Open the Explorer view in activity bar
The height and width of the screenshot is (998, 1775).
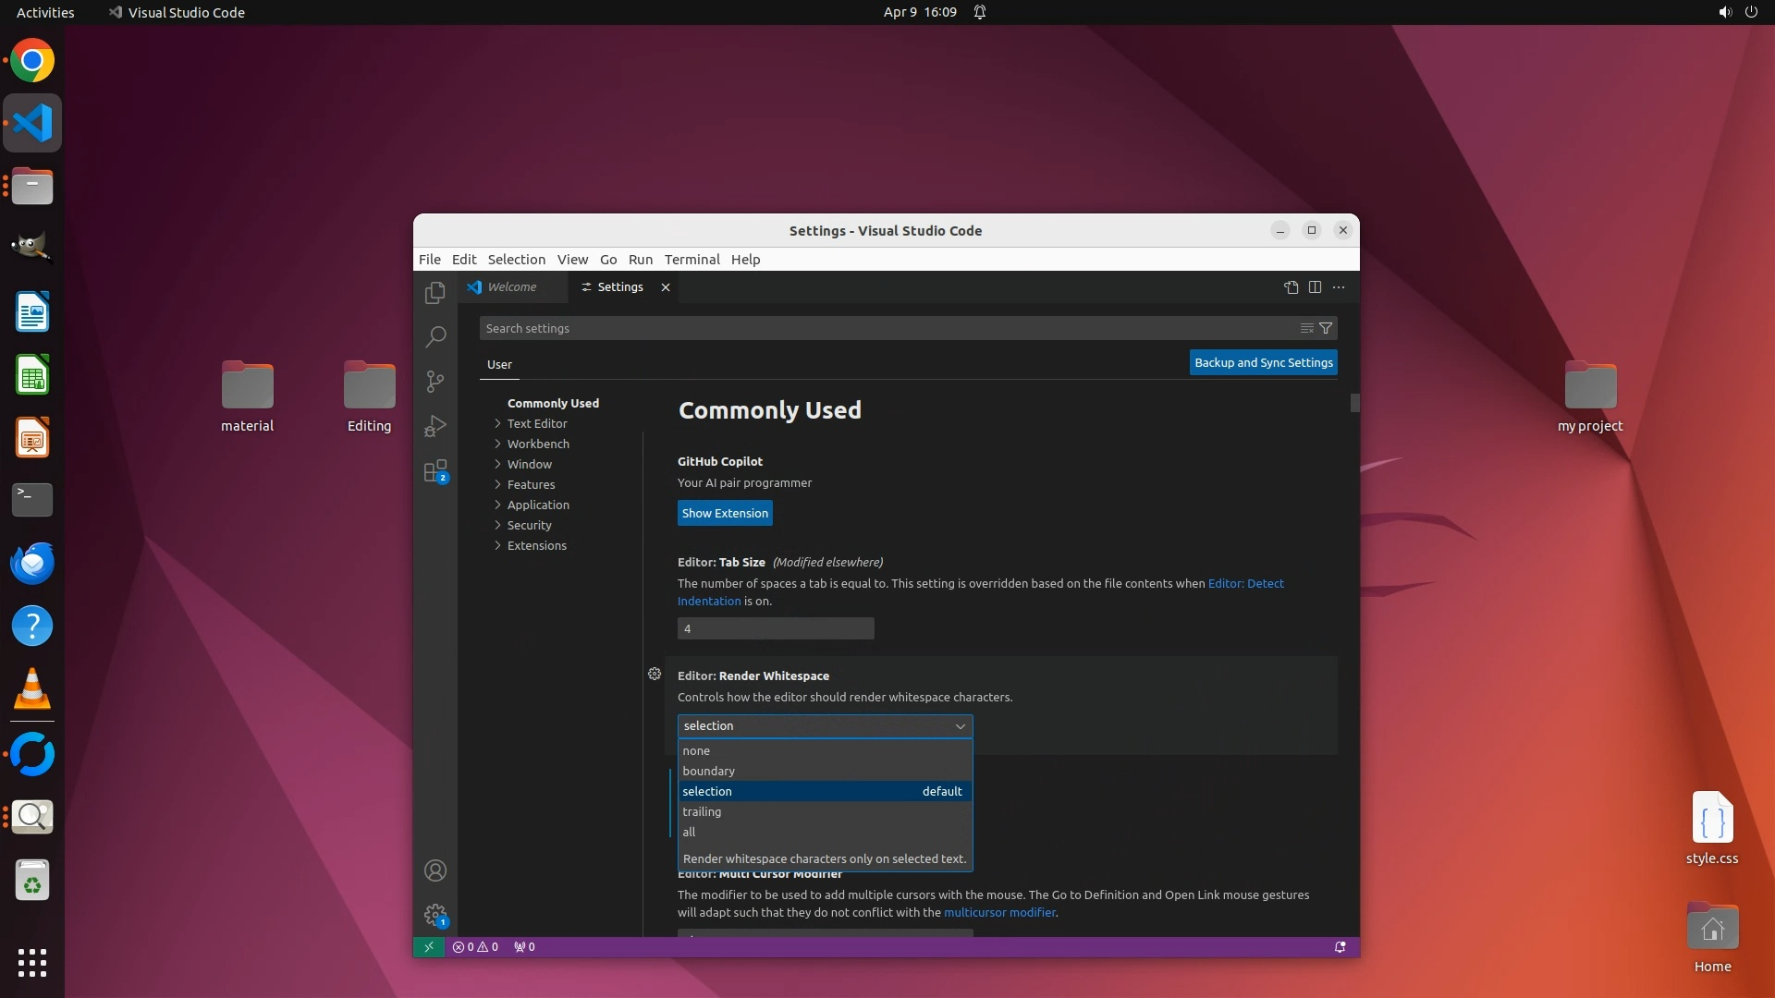tap(435, 293)
